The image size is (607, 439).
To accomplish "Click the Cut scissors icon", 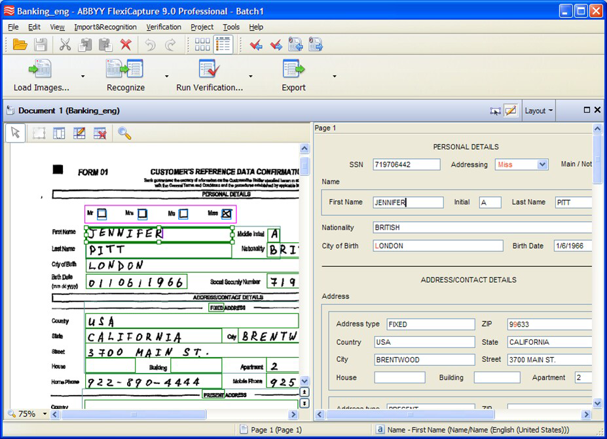I will click(65, 45).
